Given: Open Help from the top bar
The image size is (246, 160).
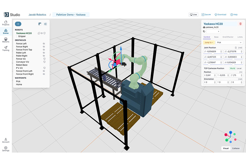Looking at the screenshot, I should [234, 15].
